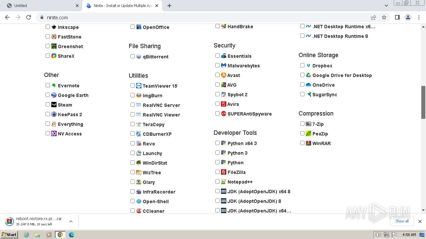This screenshot has height=239, width=426.
Task: Enable the TeraCopy checkbox
Action: click(x=132, y=124)
